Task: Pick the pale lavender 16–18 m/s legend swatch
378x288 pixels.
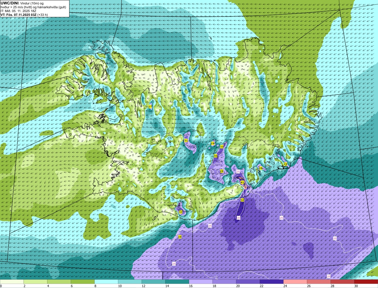Action: coord(201,282)
